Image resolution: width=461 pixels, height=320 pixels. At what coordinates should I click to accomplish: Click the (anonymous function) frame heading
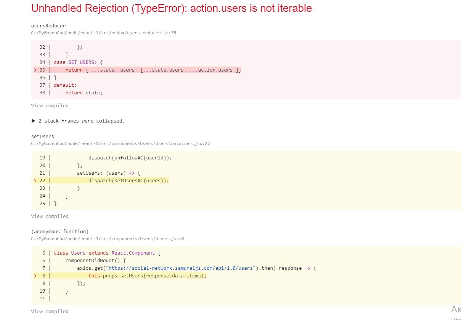pos(60,231)
